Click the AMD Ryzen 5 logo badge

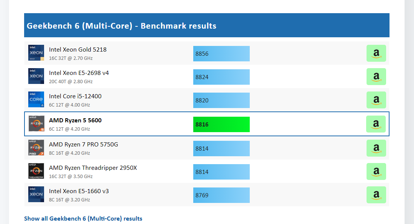pyautogui.click(x=37, y=123)
